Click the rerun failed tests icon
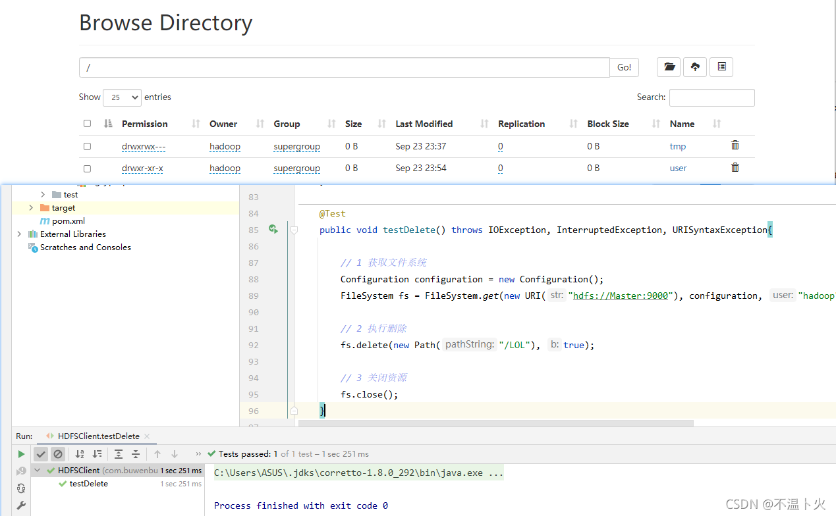This screenshot has width=836, height=516. pyautogui.click(x=21, y=471)
